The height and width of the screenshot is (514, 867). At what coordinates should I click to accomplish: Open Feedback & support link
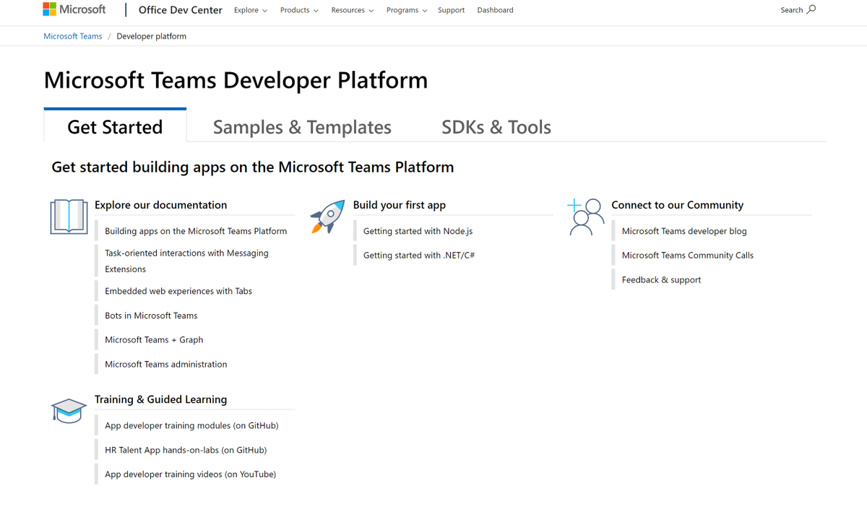click(x=661, y=280)
